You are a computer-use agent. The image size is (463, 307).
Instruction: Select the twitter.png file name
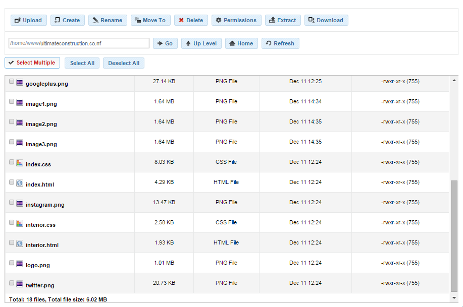point(40,285)
